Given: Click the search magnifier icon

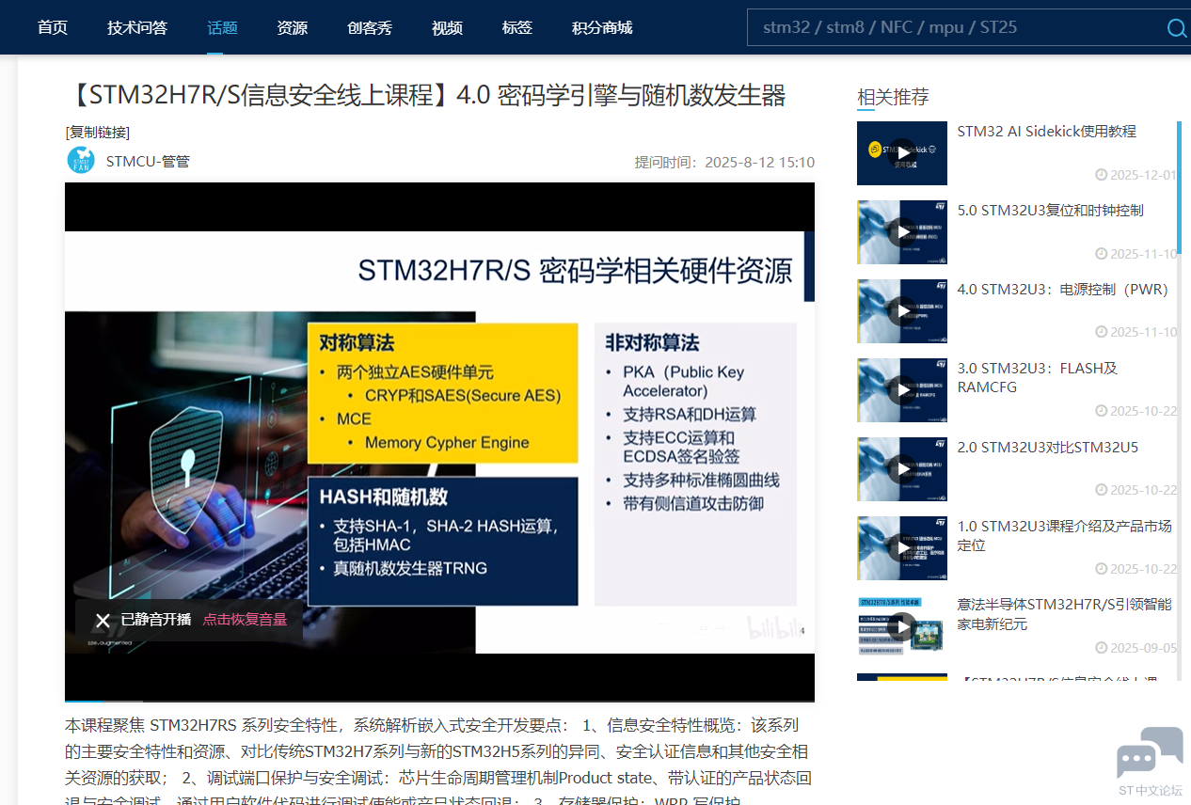Looking at the screenshot, I should click(1176, 27).
